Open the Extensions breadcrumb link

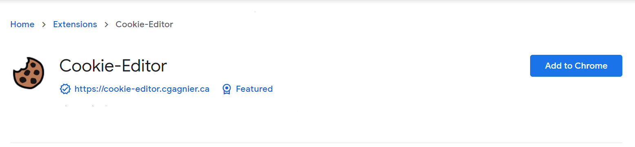pos(75,24)
